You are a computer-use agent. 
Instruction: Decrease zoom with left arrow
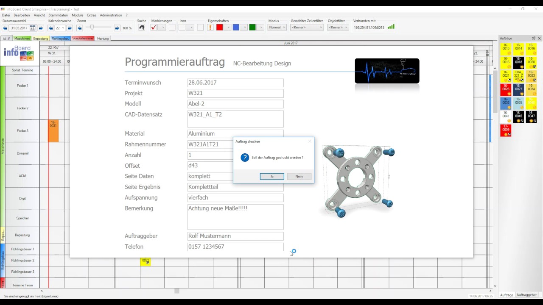(80, 28)
